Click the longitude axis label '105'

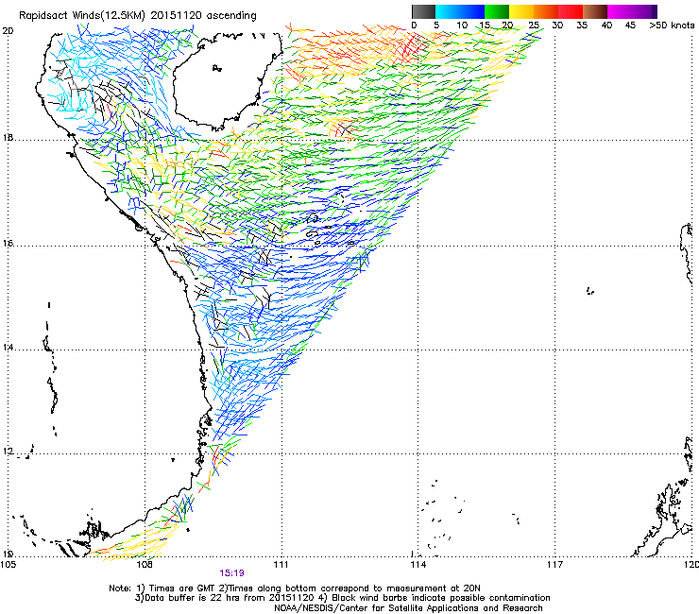point(8,565)
